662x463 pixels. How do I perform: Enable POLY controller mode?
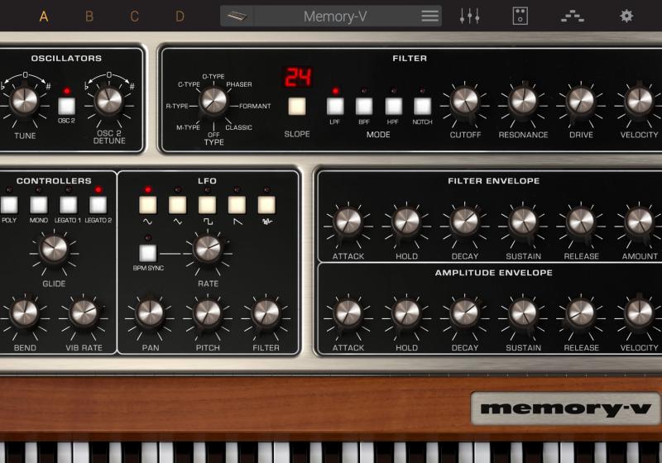(x=9, y=205)
